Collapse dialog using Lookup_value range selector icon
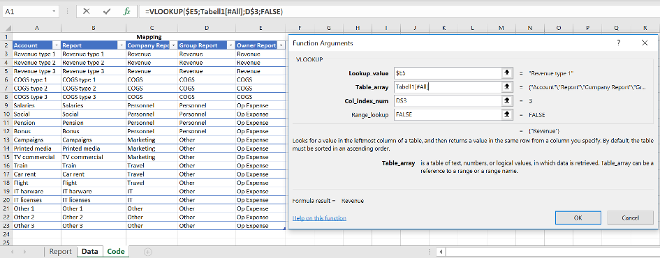The width and height of the screenshot is (660, 258). [507, 73]
